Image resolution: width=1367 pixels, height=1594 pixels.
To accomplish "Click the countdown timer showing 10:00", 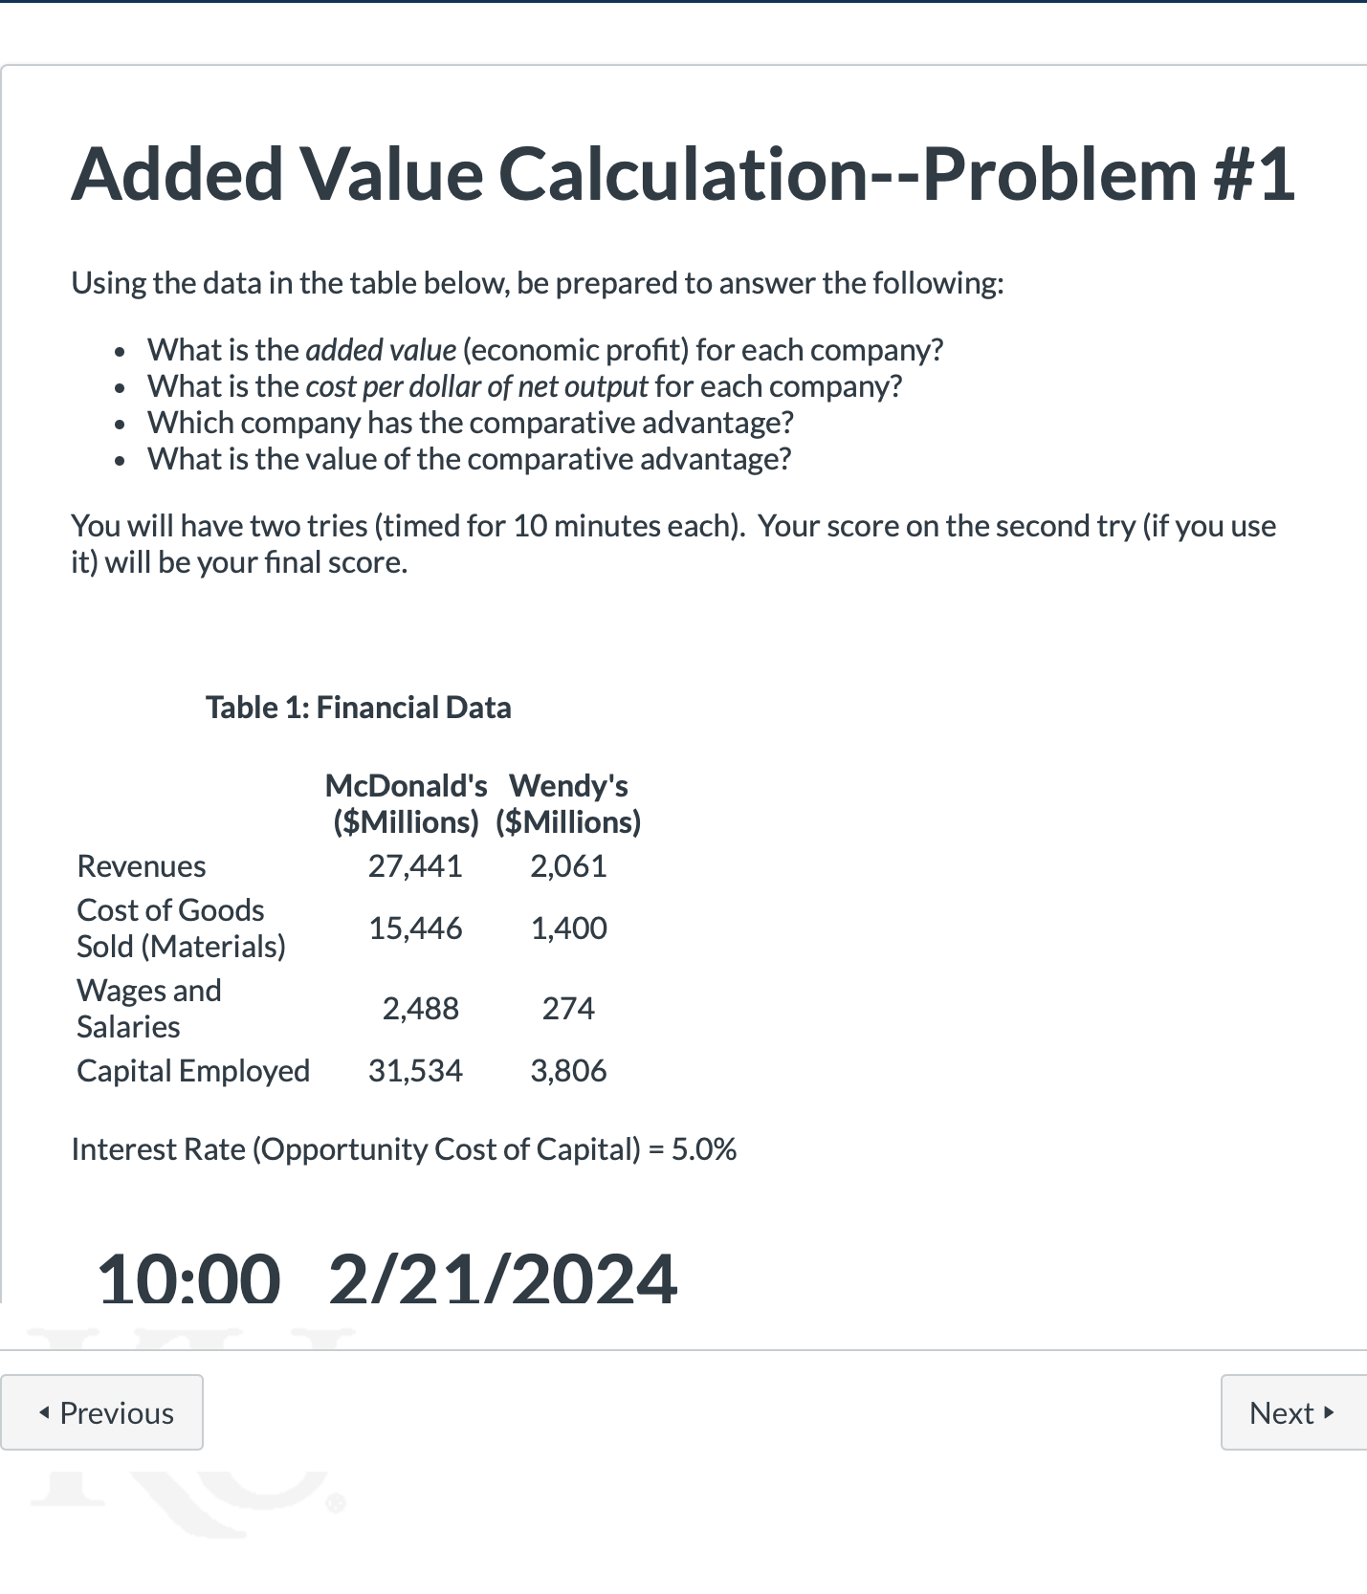I will coord(187,1278).
